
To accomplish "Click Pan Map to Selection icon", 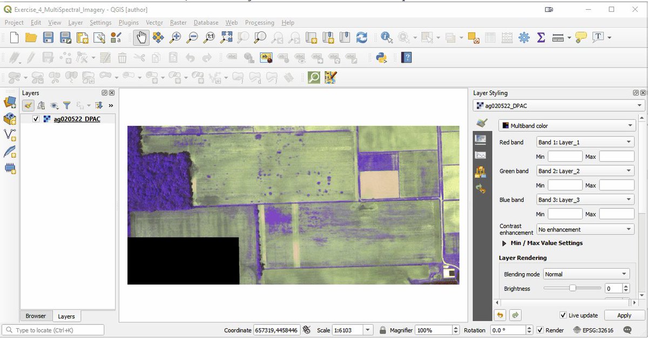I will click(x=158, y=37).
